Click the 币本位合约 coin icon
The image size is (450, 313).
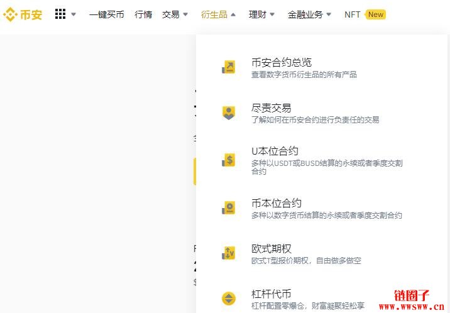[229, 207]
